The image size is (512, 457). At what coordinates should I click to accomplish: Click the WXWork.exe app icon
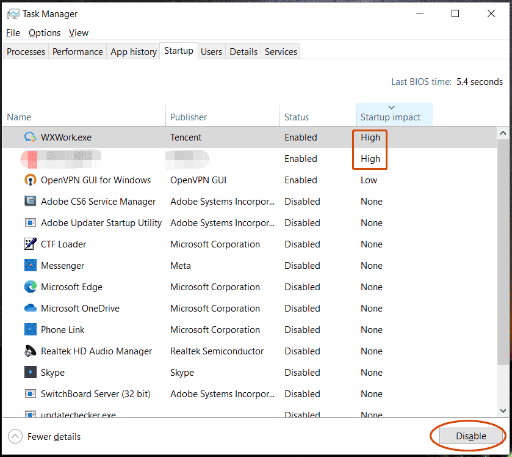(31, 137)
